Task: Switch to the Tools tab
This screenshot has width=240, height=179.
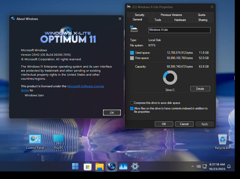Action: (x=158, y=20)
